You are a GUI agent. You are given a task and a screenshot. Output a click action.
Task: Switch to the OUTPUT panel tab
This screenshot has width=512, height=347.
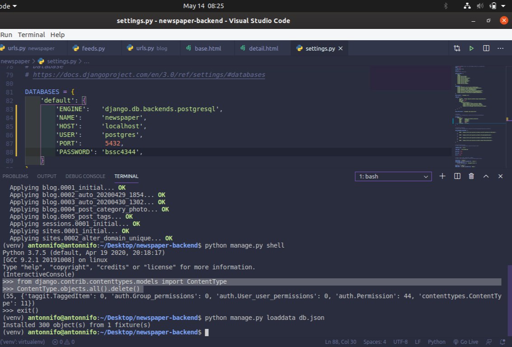coord(47,176)
